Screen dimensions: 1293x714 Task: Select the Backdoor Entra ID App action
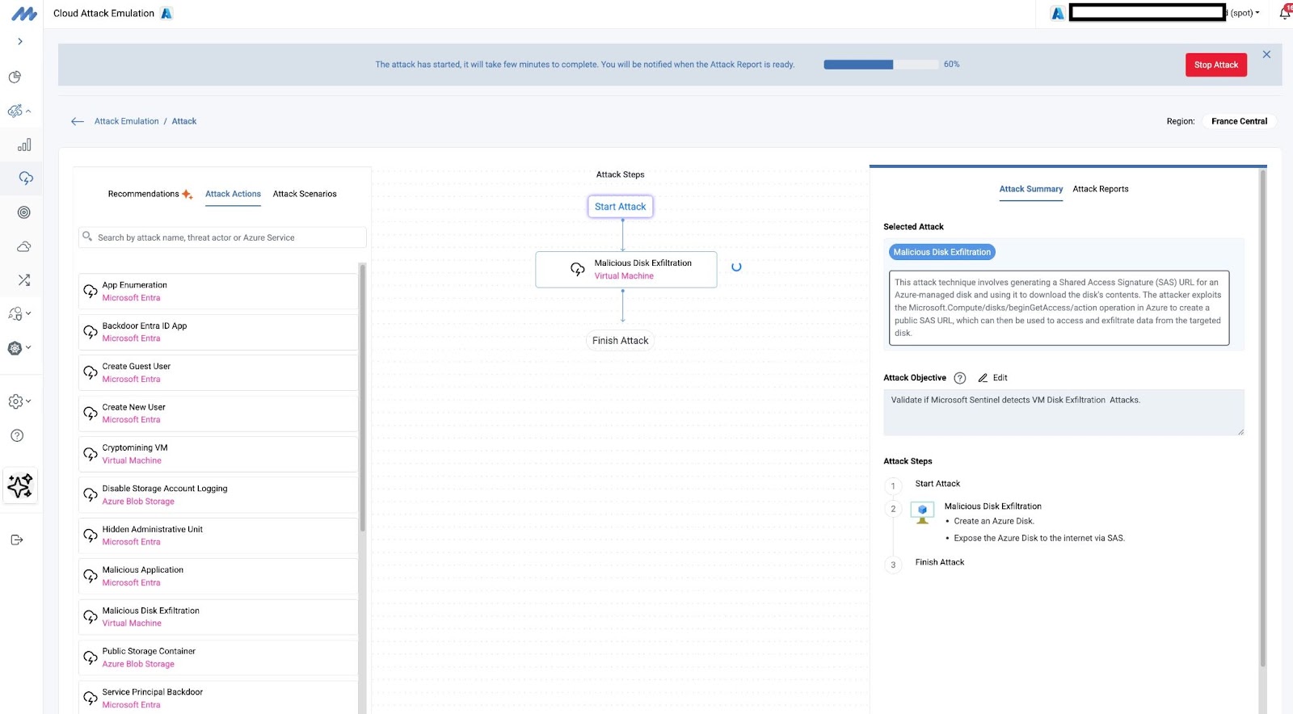[218, 332]
